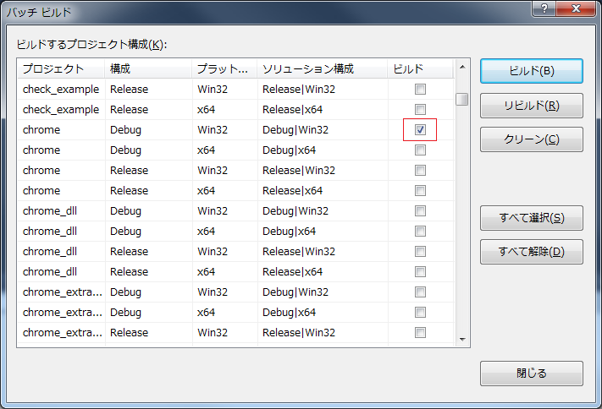The height and width of the screenshot is (409, 602).
Task: Check build for check_example Release x64
Action: (x=420, y=110)
